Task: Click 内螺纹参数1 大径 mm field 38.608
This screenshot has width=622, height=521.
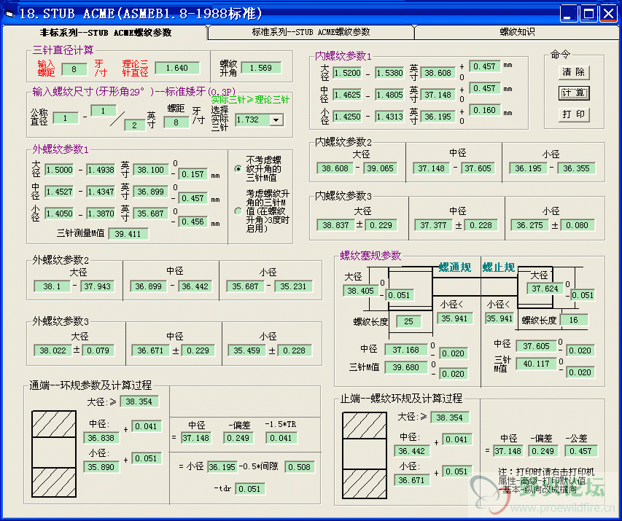Action: tap(438, 73)
